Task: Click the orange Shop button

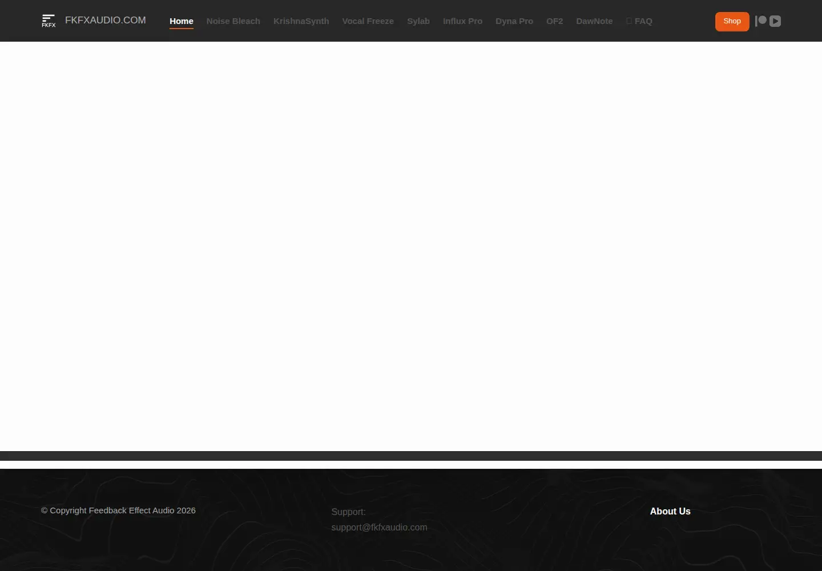Action: (732, 21)
